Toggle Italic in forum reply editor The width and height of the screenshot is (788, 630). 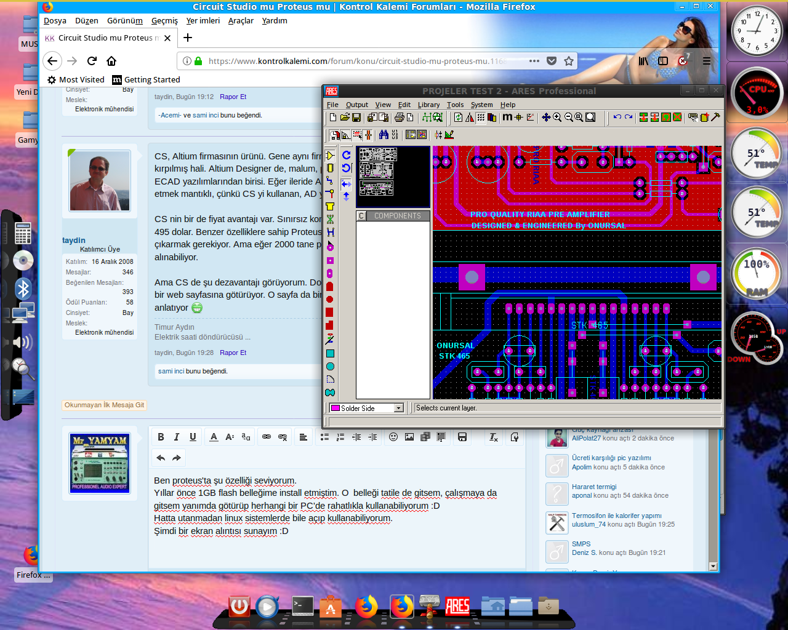(x=177, y=437)
